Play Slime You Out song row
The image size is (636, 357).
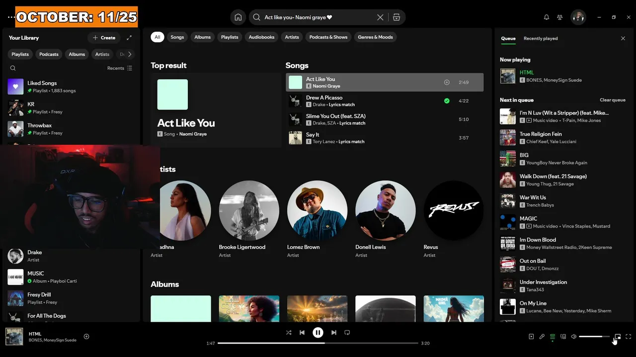[x=385, y=119]
